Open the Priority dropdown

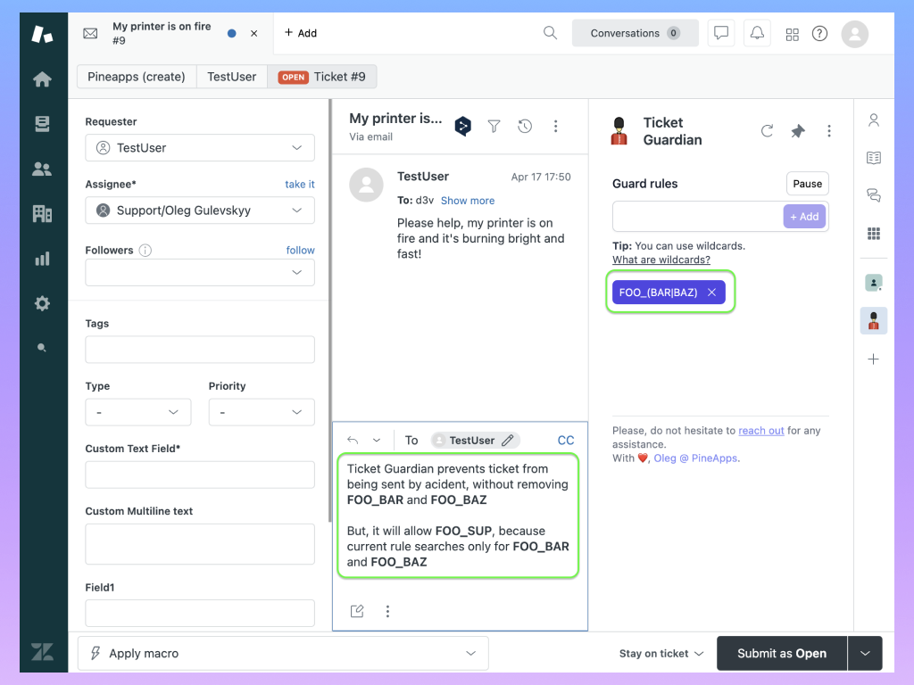[262, 412]
